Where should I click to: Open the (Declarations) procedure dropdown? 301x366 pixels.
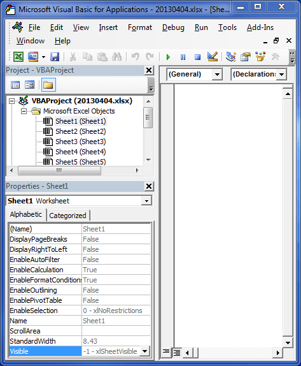click(x=282, y=75)
